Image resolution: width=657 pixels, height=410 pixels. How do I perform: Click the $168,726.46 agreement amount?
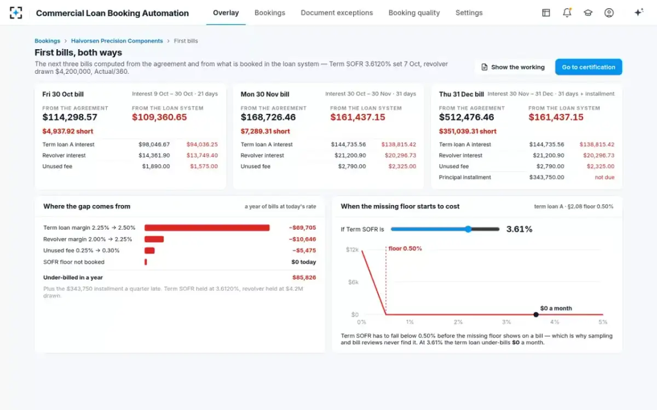(x=268, y=117)
